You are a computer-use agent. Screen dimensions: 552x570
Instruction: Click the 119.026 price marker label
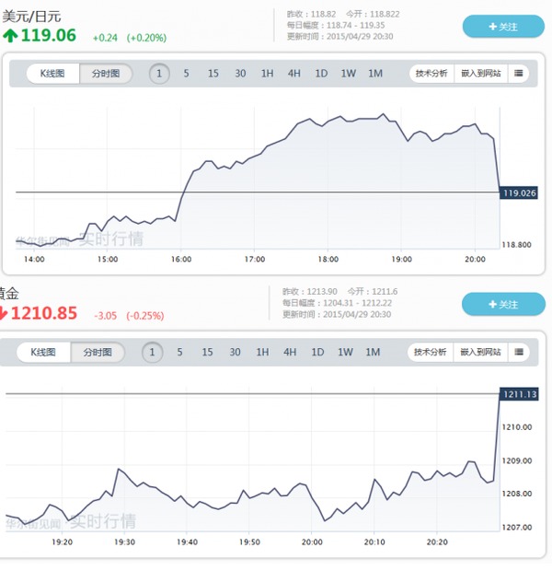520,192
